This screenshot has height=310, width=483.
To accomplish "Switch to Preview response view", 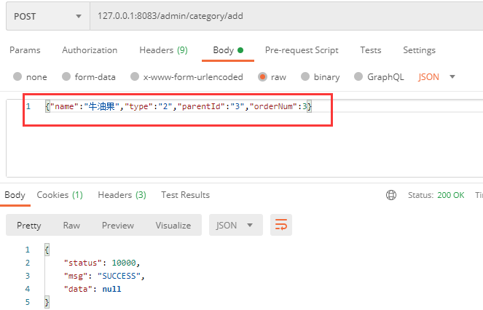I will point(118,226).
